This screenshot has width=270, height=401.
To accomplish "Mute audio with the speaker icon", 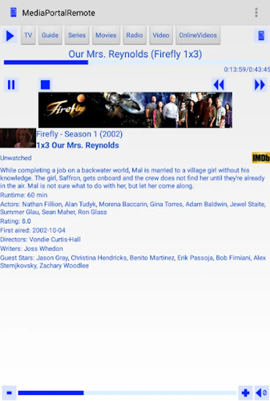I will [262, 393].
